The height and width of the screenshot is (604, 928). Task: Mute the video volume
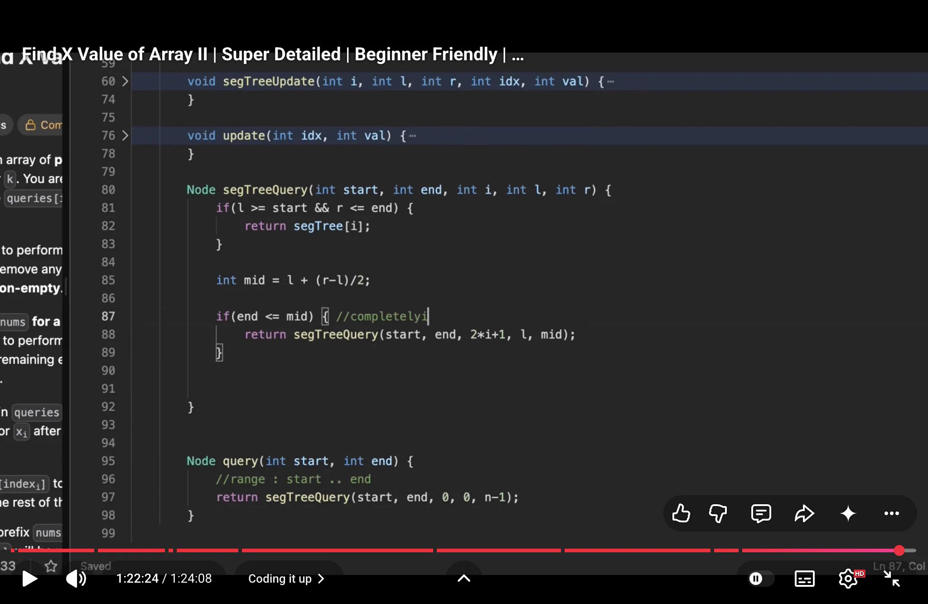coord(76,579)
